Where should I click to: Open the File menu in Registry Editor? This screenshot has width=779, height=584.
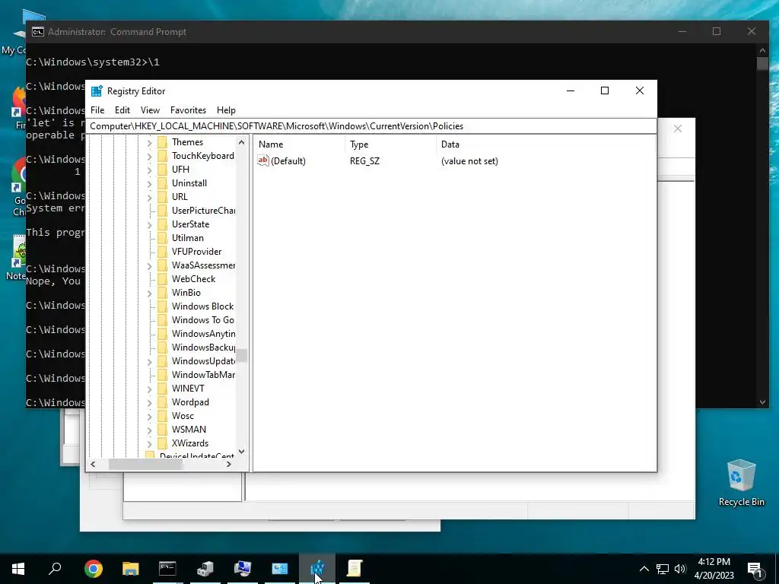(97, 110)
